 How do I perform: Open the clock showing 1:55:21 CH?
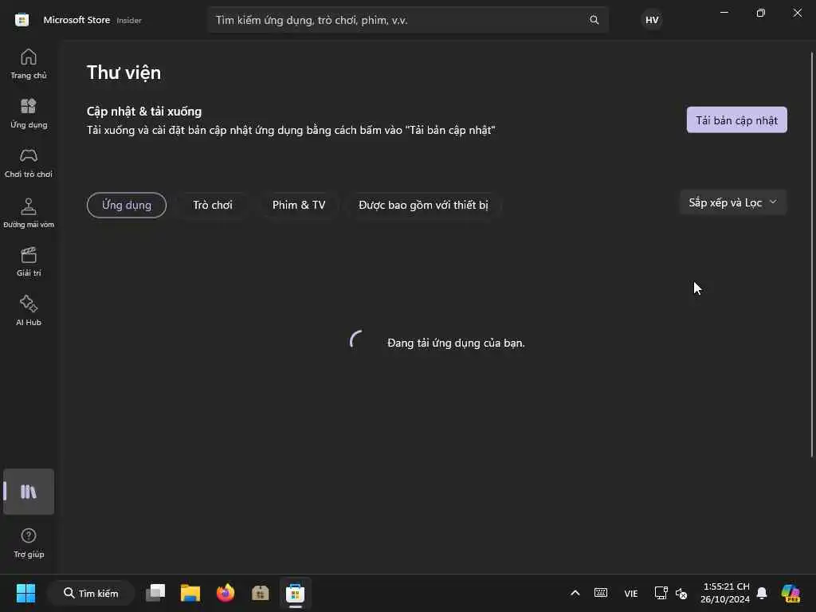(725, 593)
